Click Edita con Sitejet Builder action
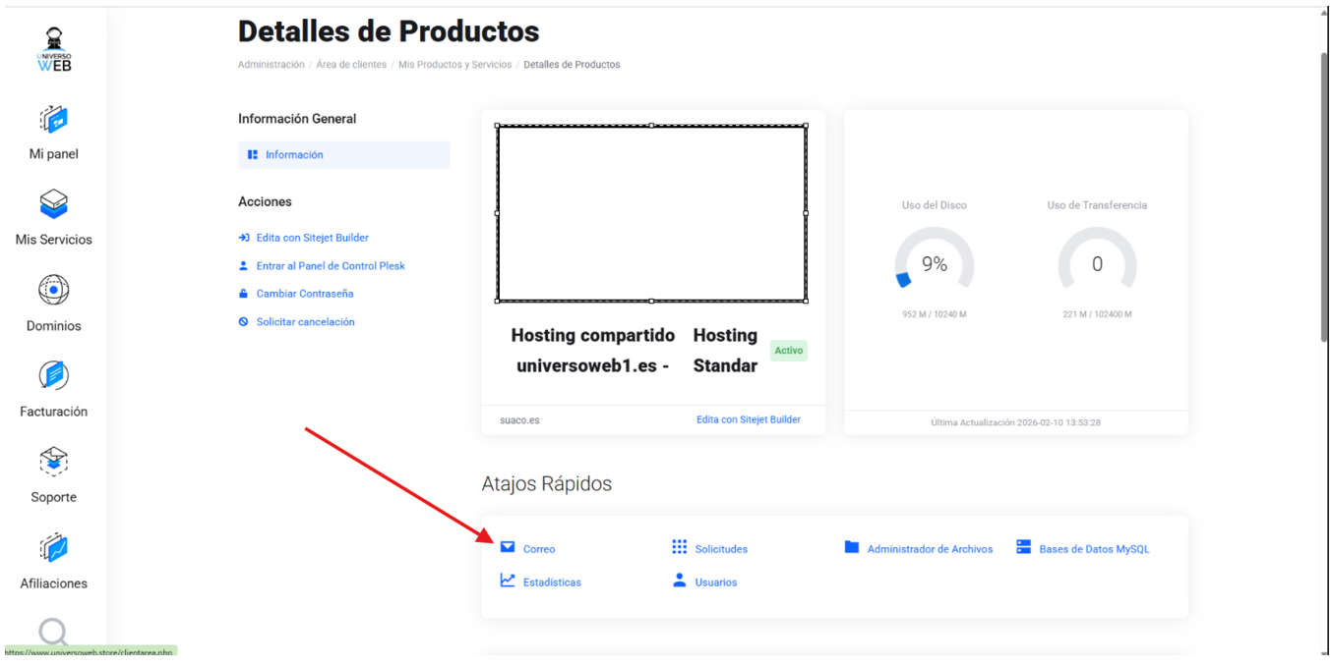This screenshot has height=666, width=1331. [312, 238]
